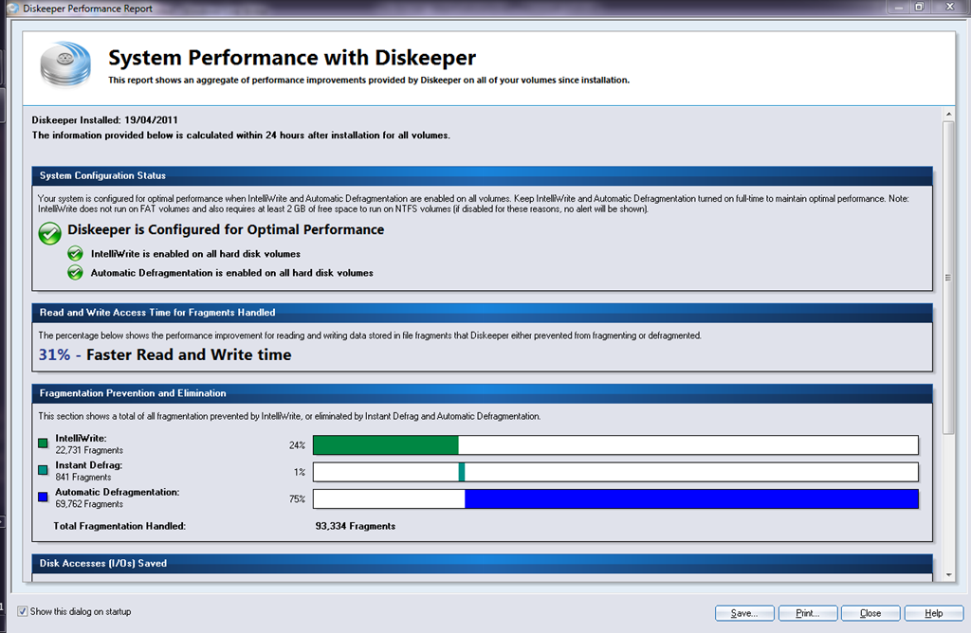Click the IntelliWrite enabled green checkmark icon

[x=75, y=254]
